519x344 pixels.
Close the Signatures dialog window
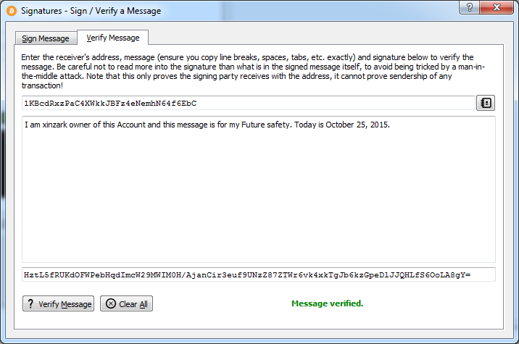click(x=497, y=7)
